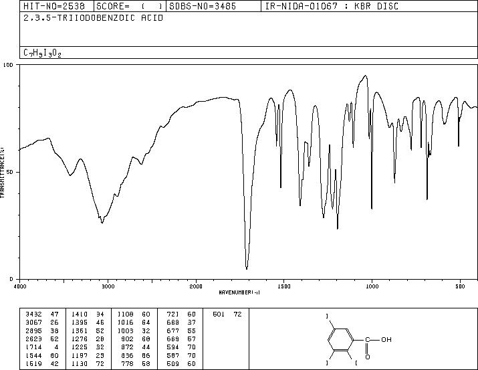
Task: Select the 1276 peak row
Action: click(x=88, y=339)
